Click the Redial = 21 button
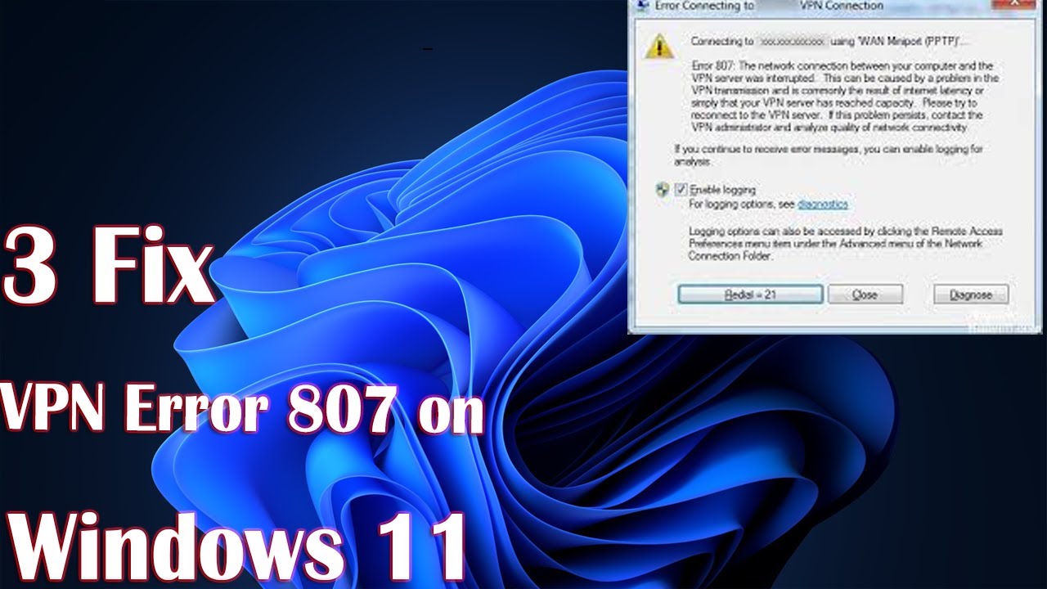The height and width of the screenshot is (589, 1047). point(750,294)
